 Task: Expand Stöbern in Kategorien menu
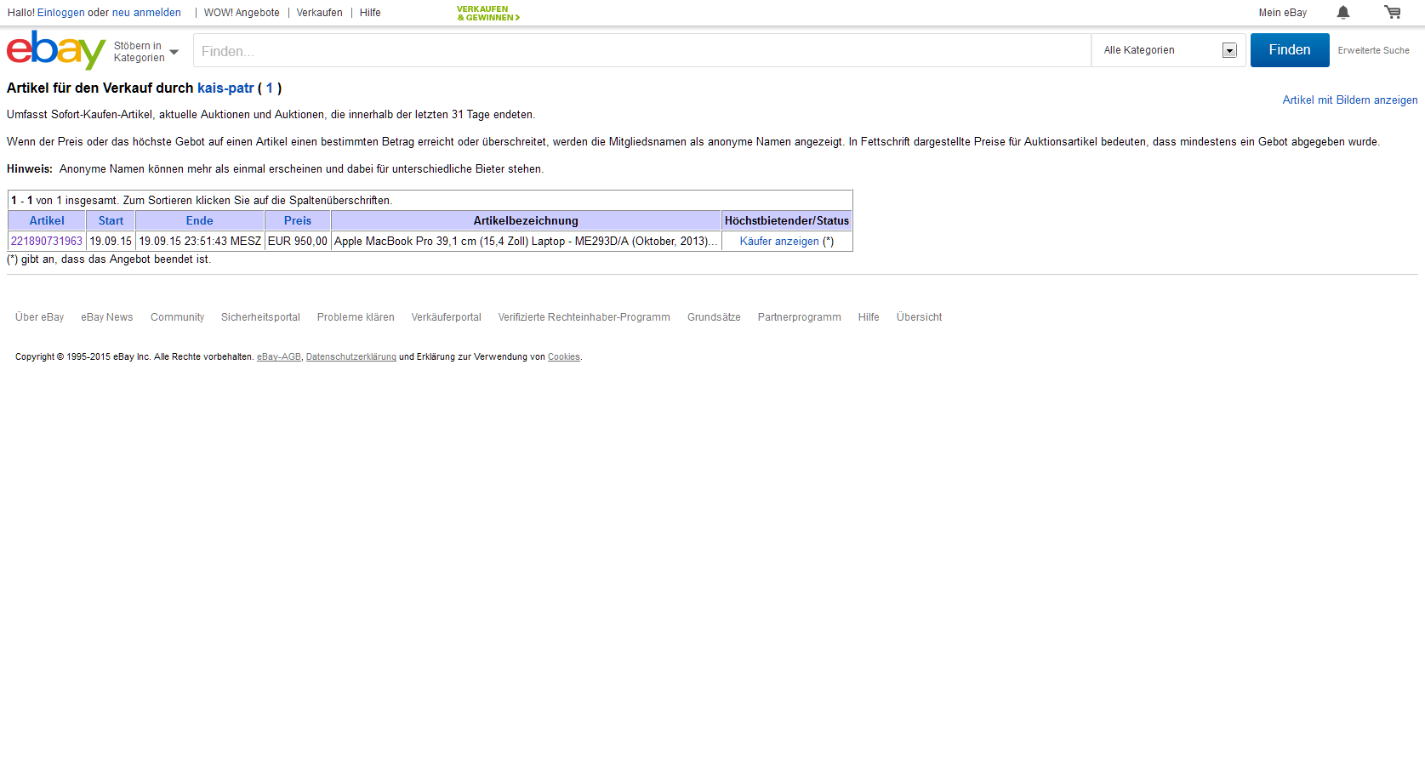pyautogui.click(x=145, y=52)
